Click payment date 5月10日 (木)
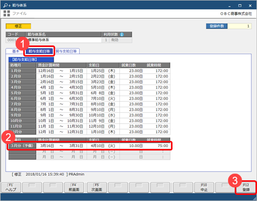The height and width of the screenshot is (201, 257). (x=103, y=87)
